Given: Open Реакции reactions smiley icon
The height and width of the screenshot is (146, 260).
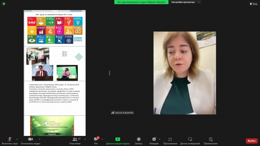Looking at the screenshot, I should click(x=154, y=139).
